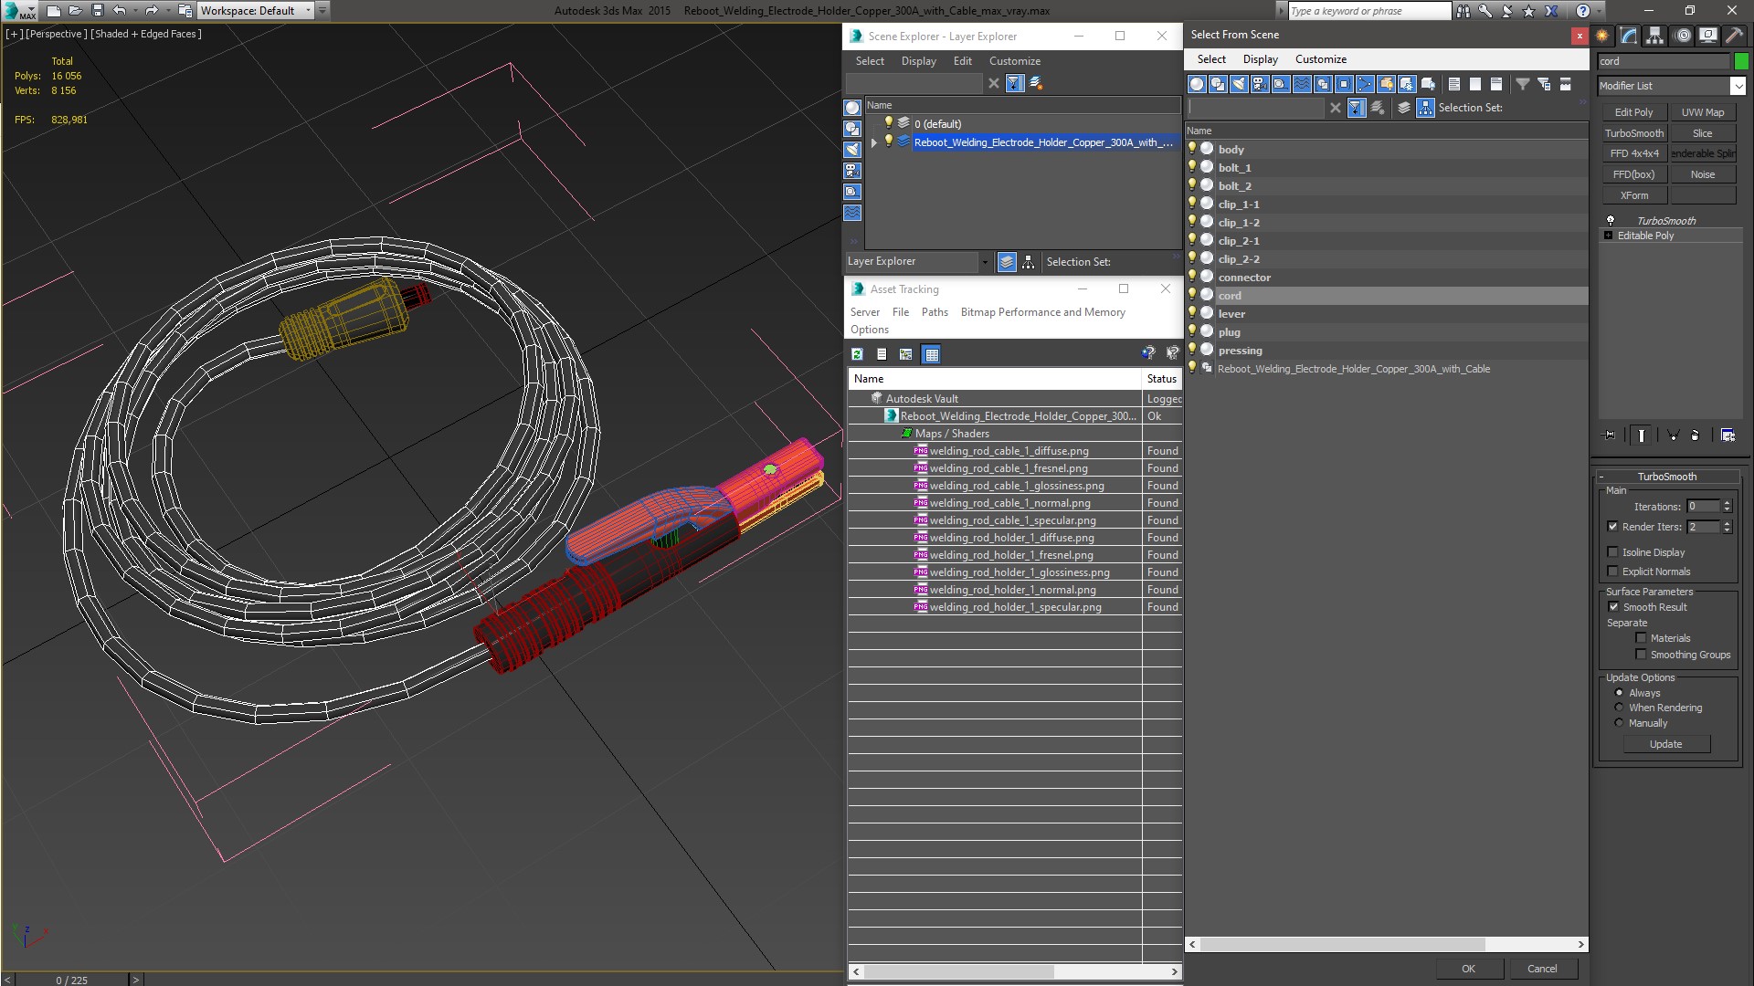The height and width of the screenshot is (986, 1754).
Task: Toggle TurboSmooth modifier lightbulb in stack
Action: [1611, 220]
